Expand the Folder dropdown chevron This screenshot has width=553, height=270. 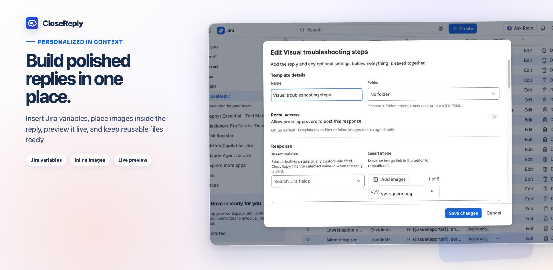(493, 94)
